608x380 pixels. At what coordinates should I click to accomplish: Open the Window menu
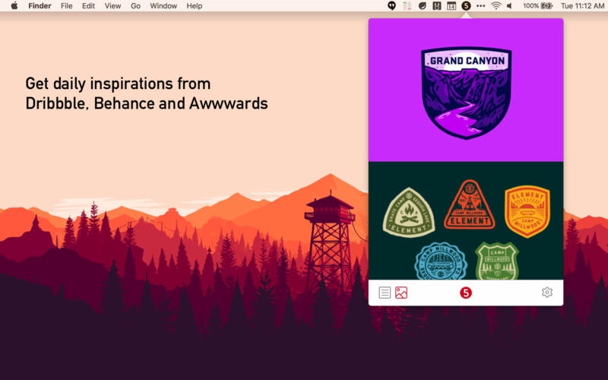coord(163,6)
